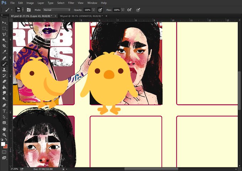Select the Path Selection tool
This screenshot has height=171, width=242.
[x=4, y=117]
